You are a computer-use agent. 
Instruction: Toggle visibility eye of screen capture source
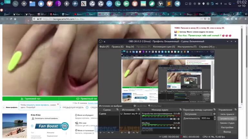136,114
